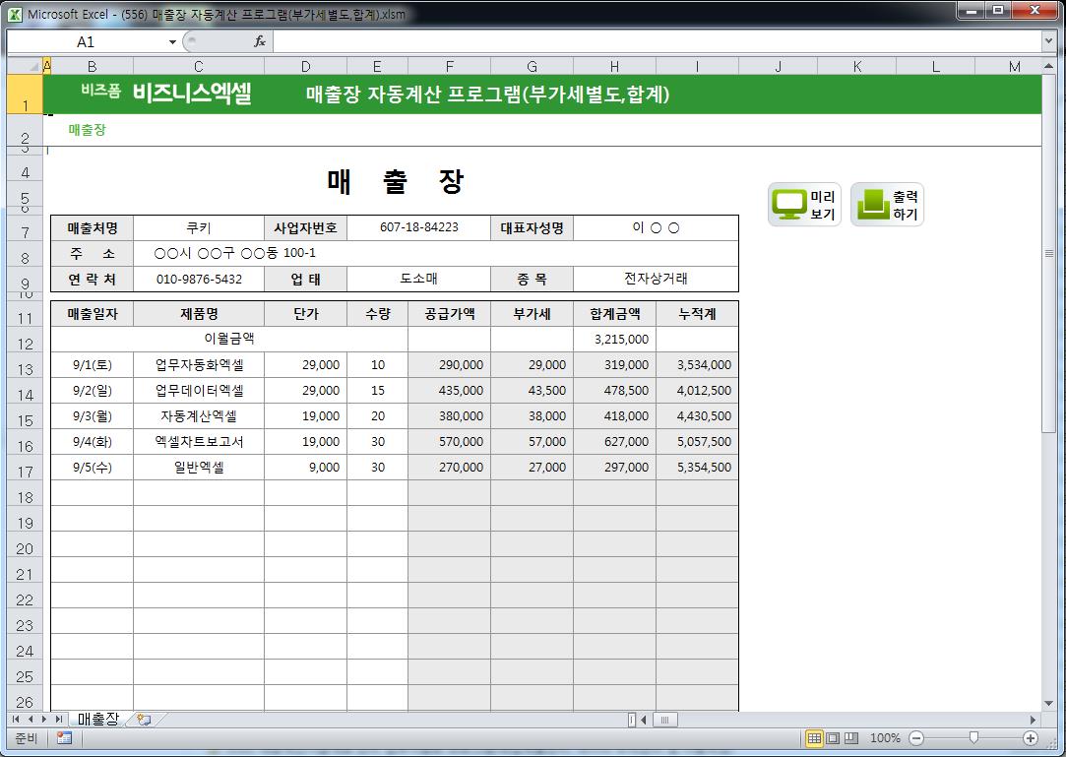Viewport: 1066px width, 757px height.
Task: Select the 매출장 sheet tab
Action: (97, 720)
